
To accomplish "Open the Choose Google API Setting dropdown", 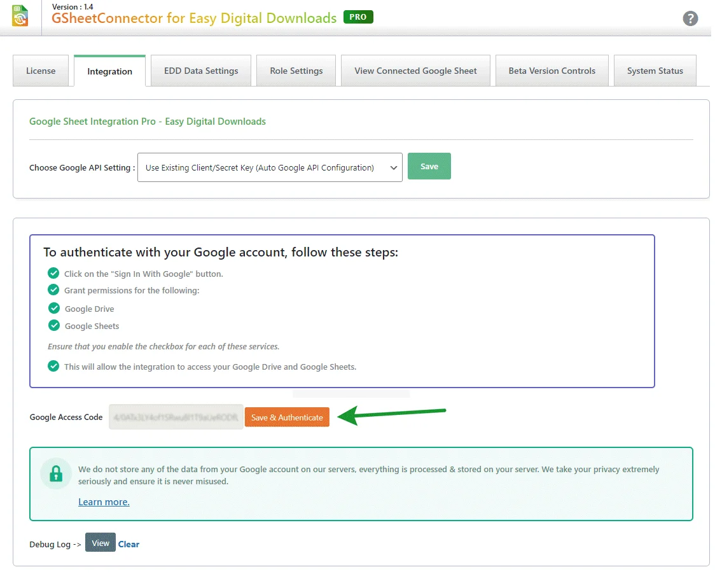I will pos(270,167).
